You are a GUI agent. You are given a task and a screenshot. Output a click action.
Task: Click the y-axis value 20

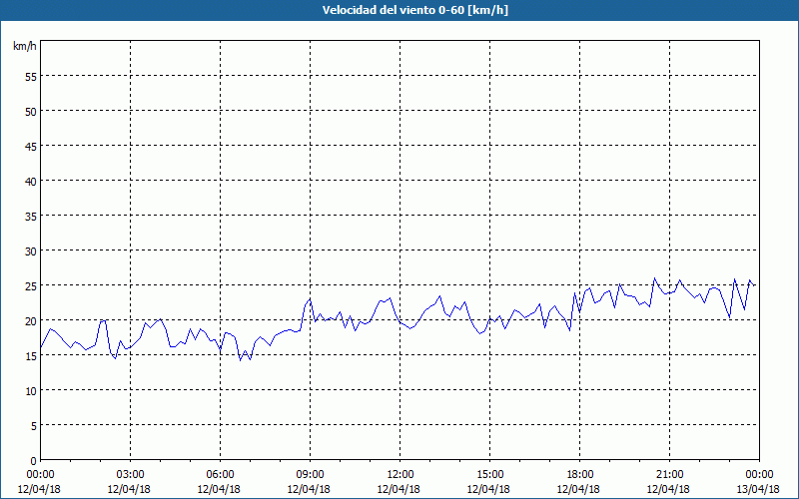point(31,320)
